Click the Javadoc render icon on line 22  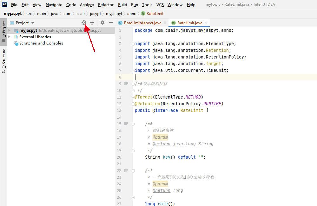coord(126,170)
